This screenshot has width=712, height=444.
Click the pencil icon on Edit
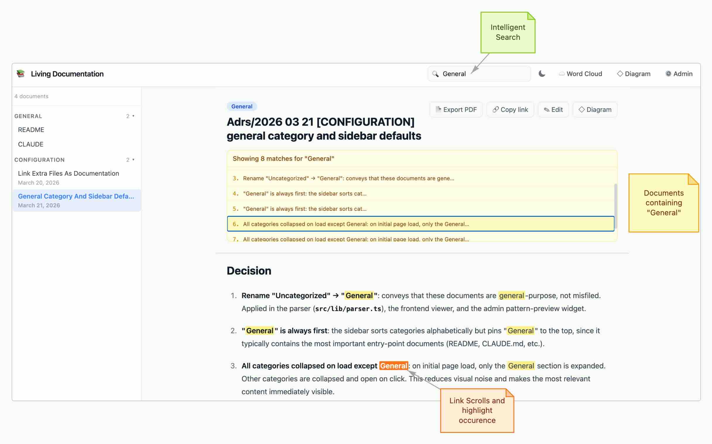(547, 110)
